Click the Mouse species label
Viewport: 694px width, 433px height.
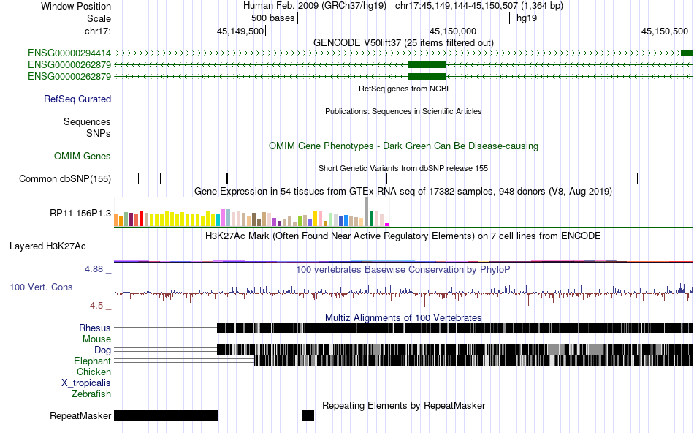coord(96,339)
